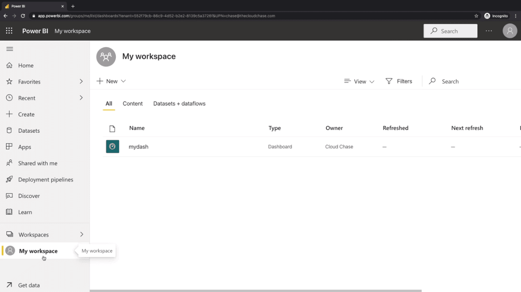
Task: Expand the Recent flyout chevron
Action: pyautogui.click(x=81, y=98)
